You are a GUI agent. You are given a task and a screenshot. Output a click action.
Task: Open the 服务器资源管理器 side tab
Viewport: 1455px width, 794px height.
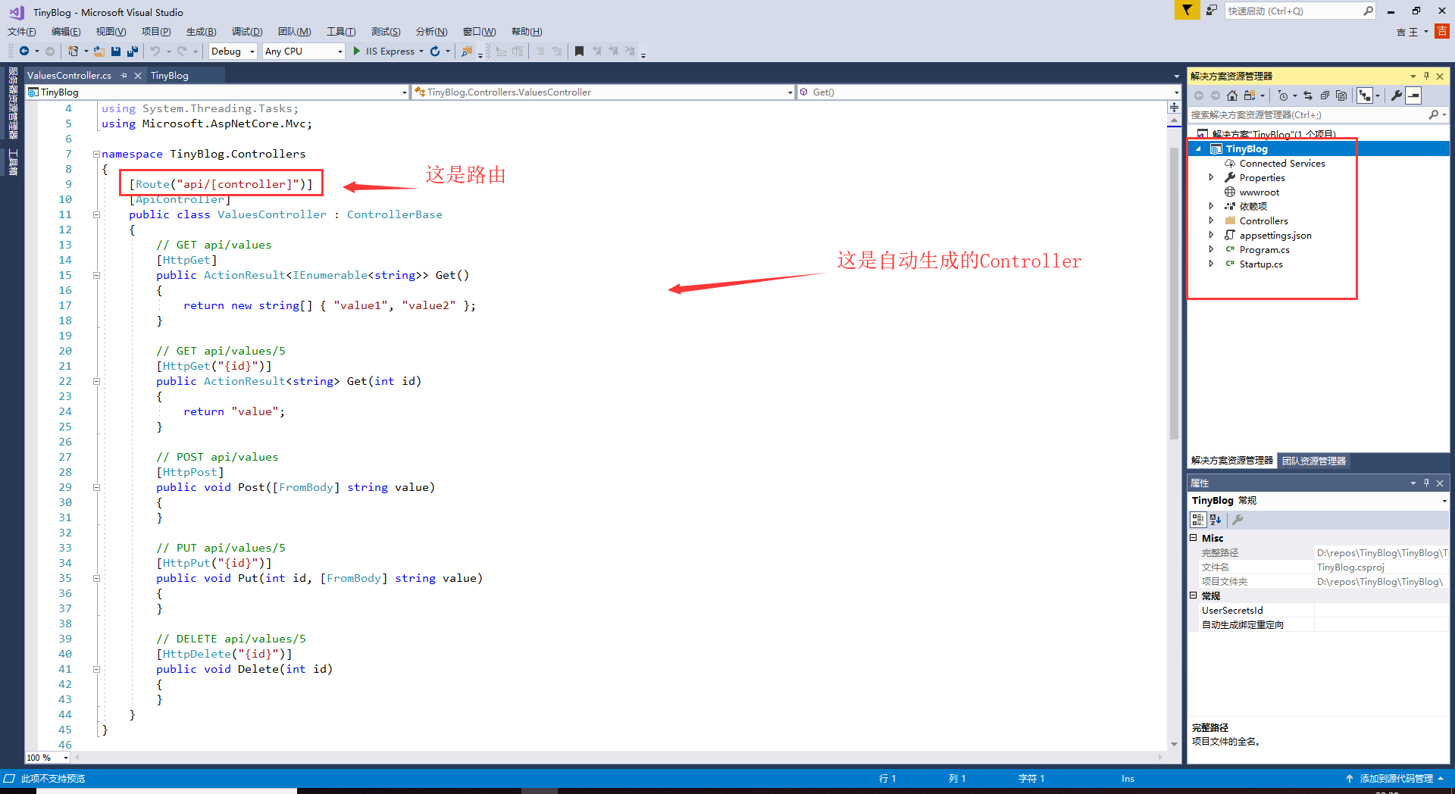pos(13,103)
